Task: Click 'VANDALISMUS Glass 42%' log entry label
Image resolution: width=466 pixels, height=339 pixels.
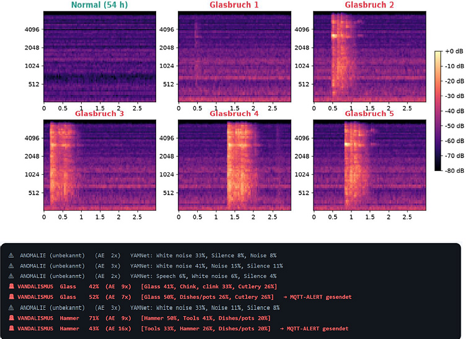Action: [58, 286]
